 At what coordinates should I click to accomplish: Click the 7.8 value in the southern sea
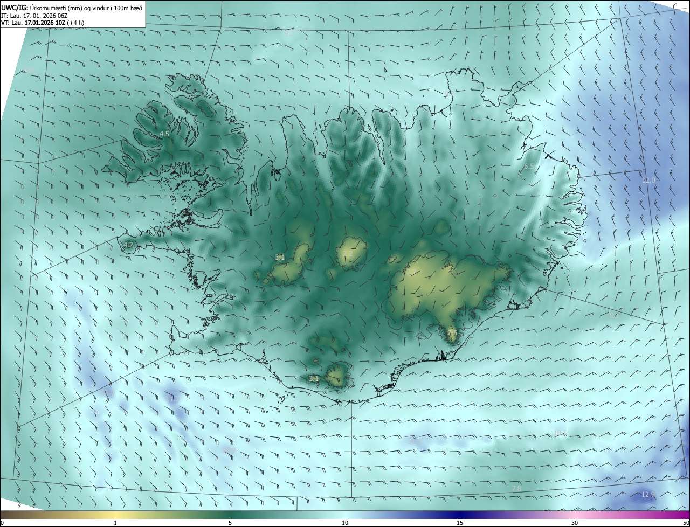pos(516,488)
